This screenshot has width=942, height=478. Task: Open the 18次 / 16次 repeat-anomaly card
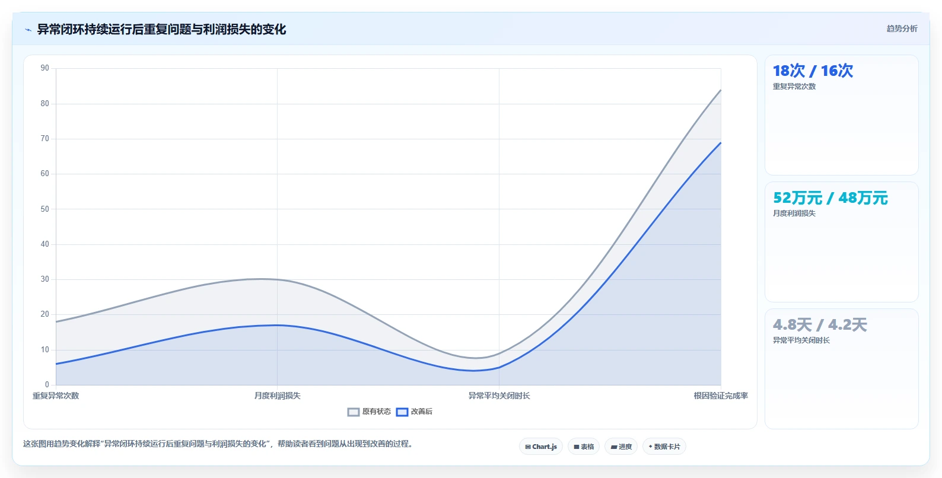(x=841, y=115)
